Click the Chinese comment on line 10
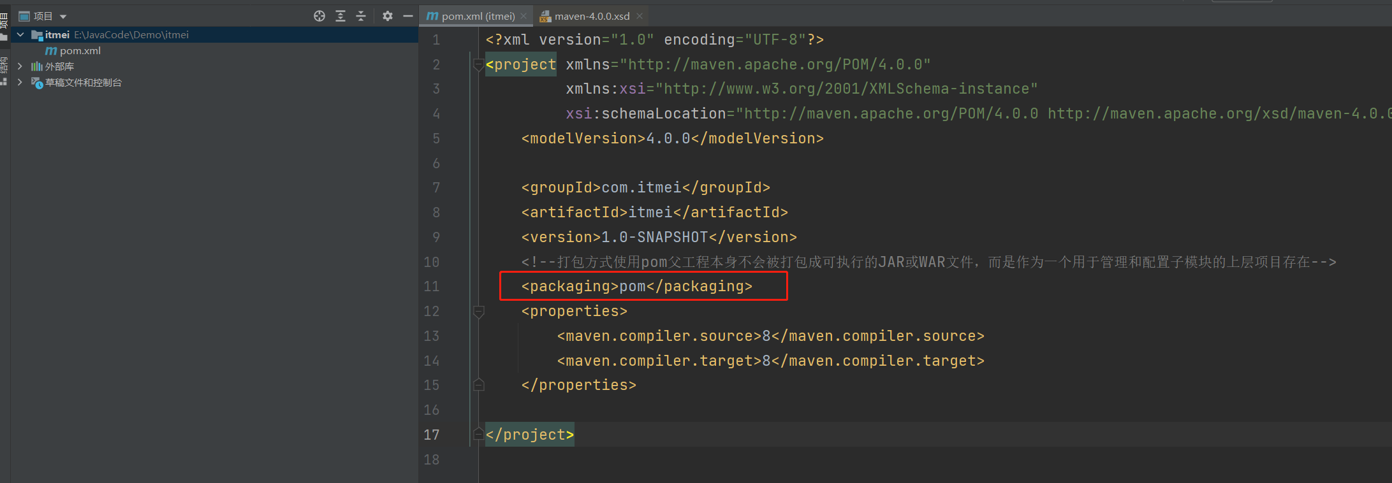The width and height of the screenshot is (1392, 483). (929, 262)
